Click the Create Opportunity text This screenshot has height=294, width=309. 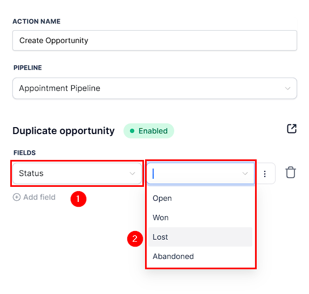54,40
